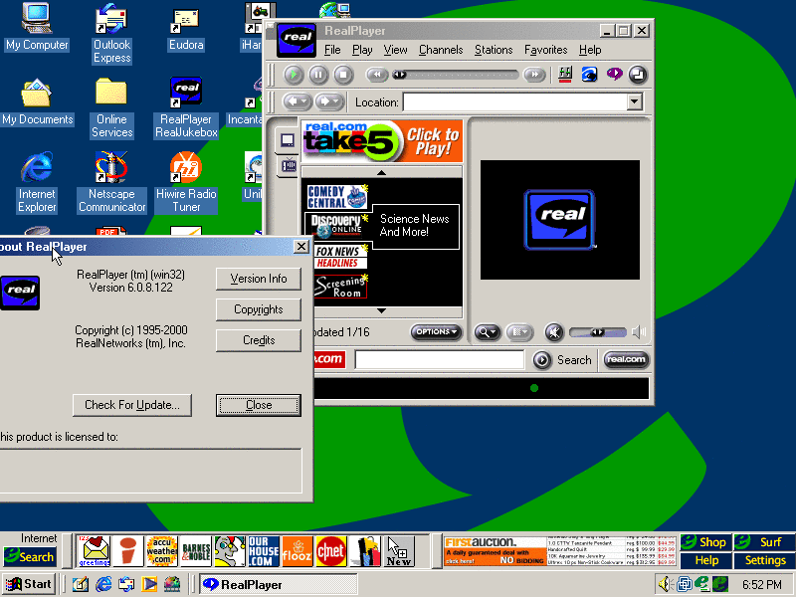Open the Channels menu
The width and height of the screenshot is (796, 597).
pos(440,50)
